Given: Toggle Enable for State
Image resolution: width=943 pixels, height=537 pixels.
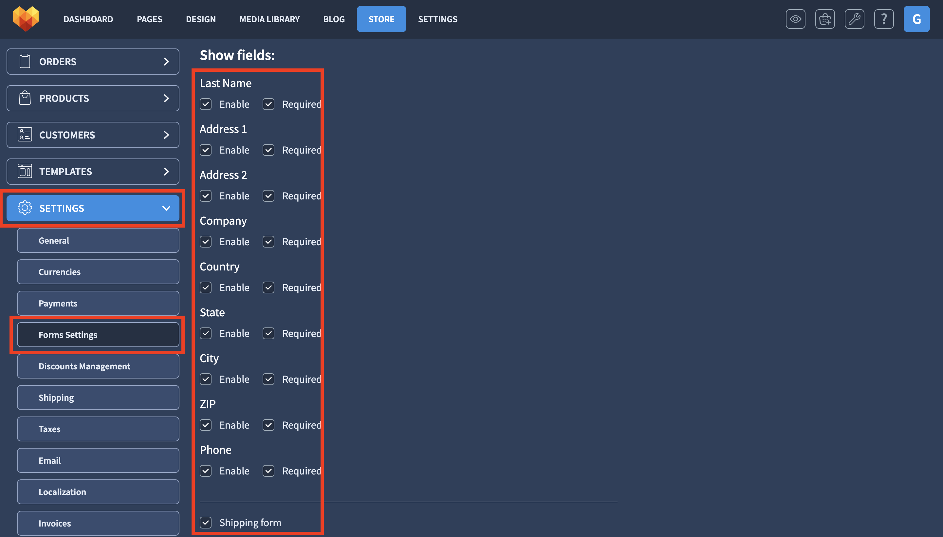Looking at the screenshot, I should tap(206, 333).
